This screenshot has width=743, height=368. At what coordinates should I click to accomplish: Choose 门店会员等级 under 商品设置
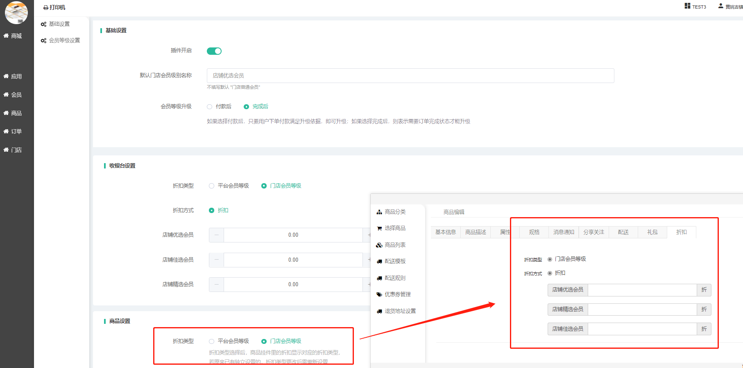(x=264, y=341)
